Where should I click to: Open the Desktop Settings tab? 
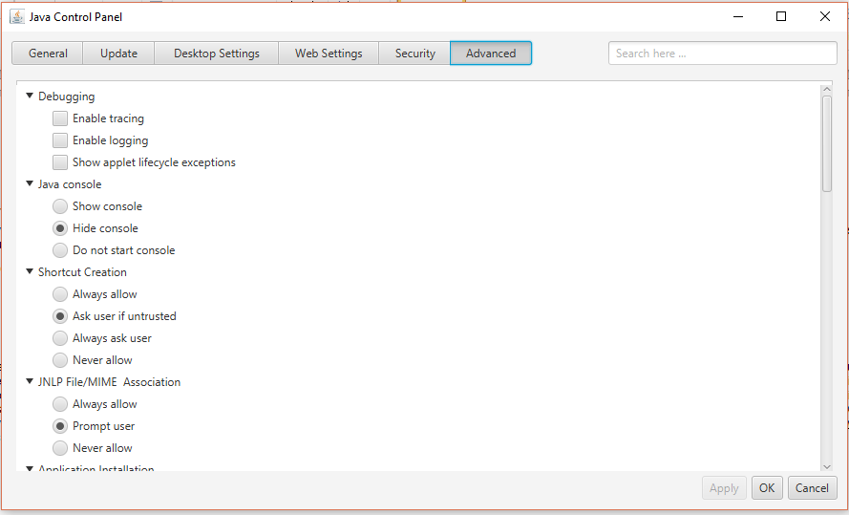pos(217,54)
